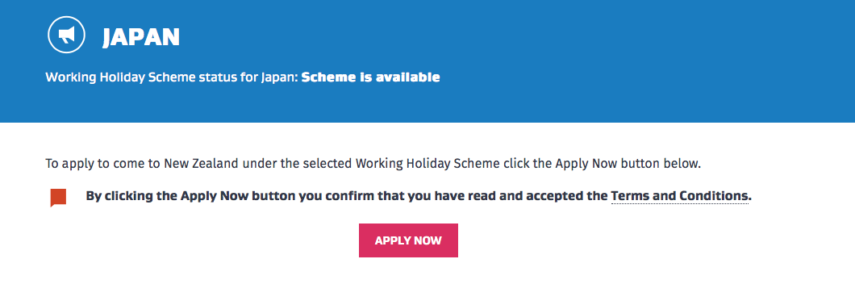The width and height of the screenshot is (855, 305).
Task: Click the megaphone announcement icon
Action: pos(66,36)
